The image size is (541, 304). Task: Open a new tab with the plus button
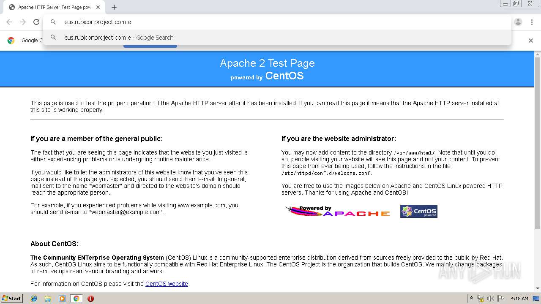(x=114, y=7)
